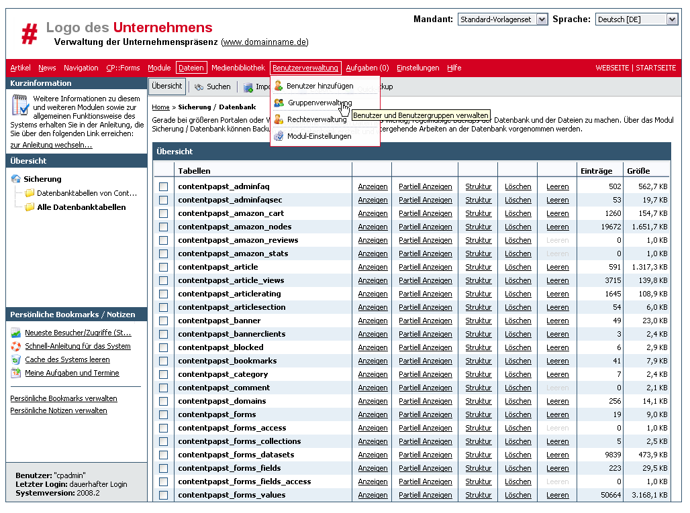Click the Gruppenverwaltung group icon
This screenshot has height=513, width=690.
coord(279,103)
